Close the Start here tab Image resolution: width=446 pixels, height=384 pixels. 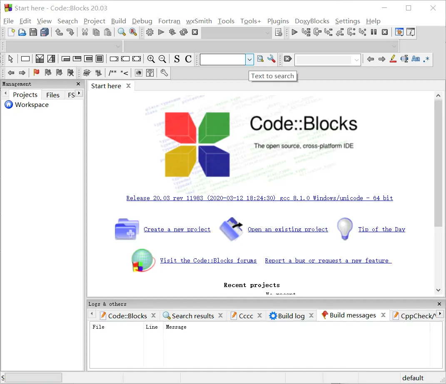tap(129, 86)
